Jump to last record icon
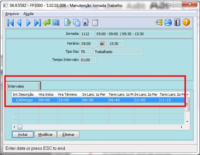Viewport: 200px width, 155px height. (x=38, y=23)
